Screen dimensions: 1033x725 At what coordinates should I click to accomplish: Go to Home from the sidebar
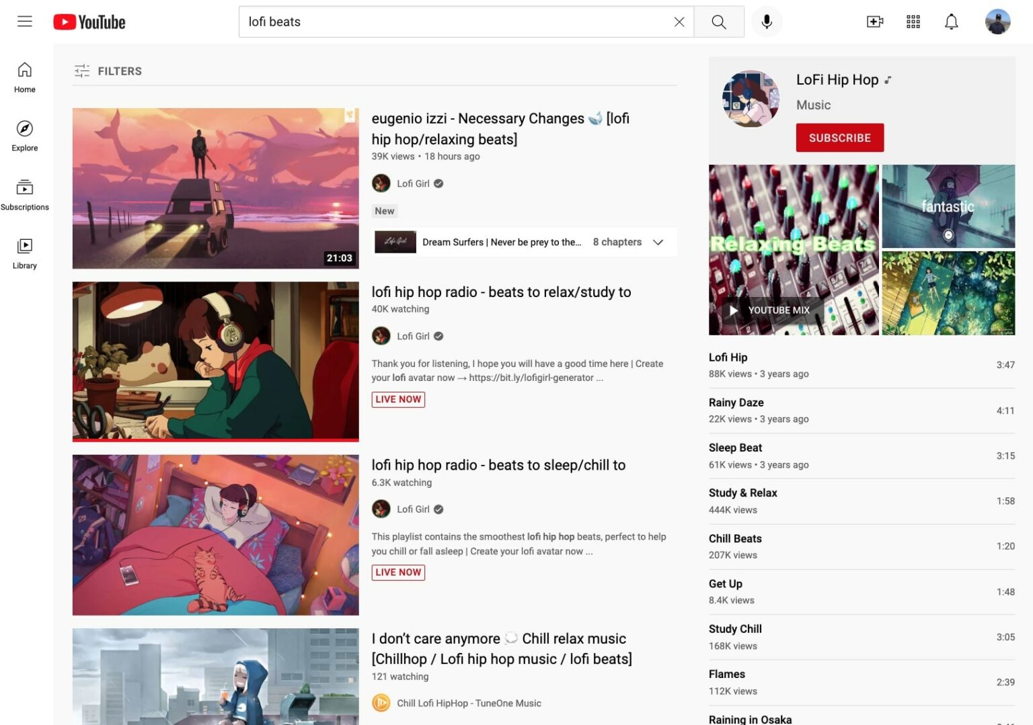pyautogui.click(x=24, y=76)
